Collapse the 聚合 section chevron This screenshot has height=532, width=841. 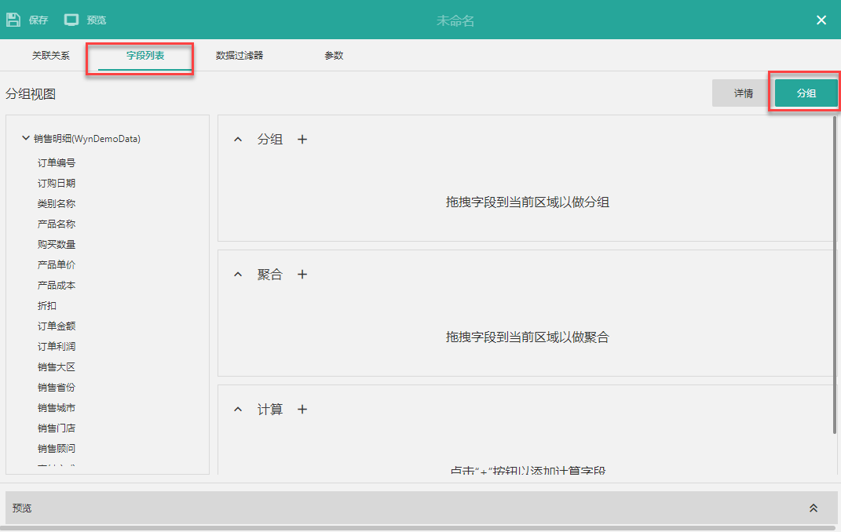click(238, 275)
